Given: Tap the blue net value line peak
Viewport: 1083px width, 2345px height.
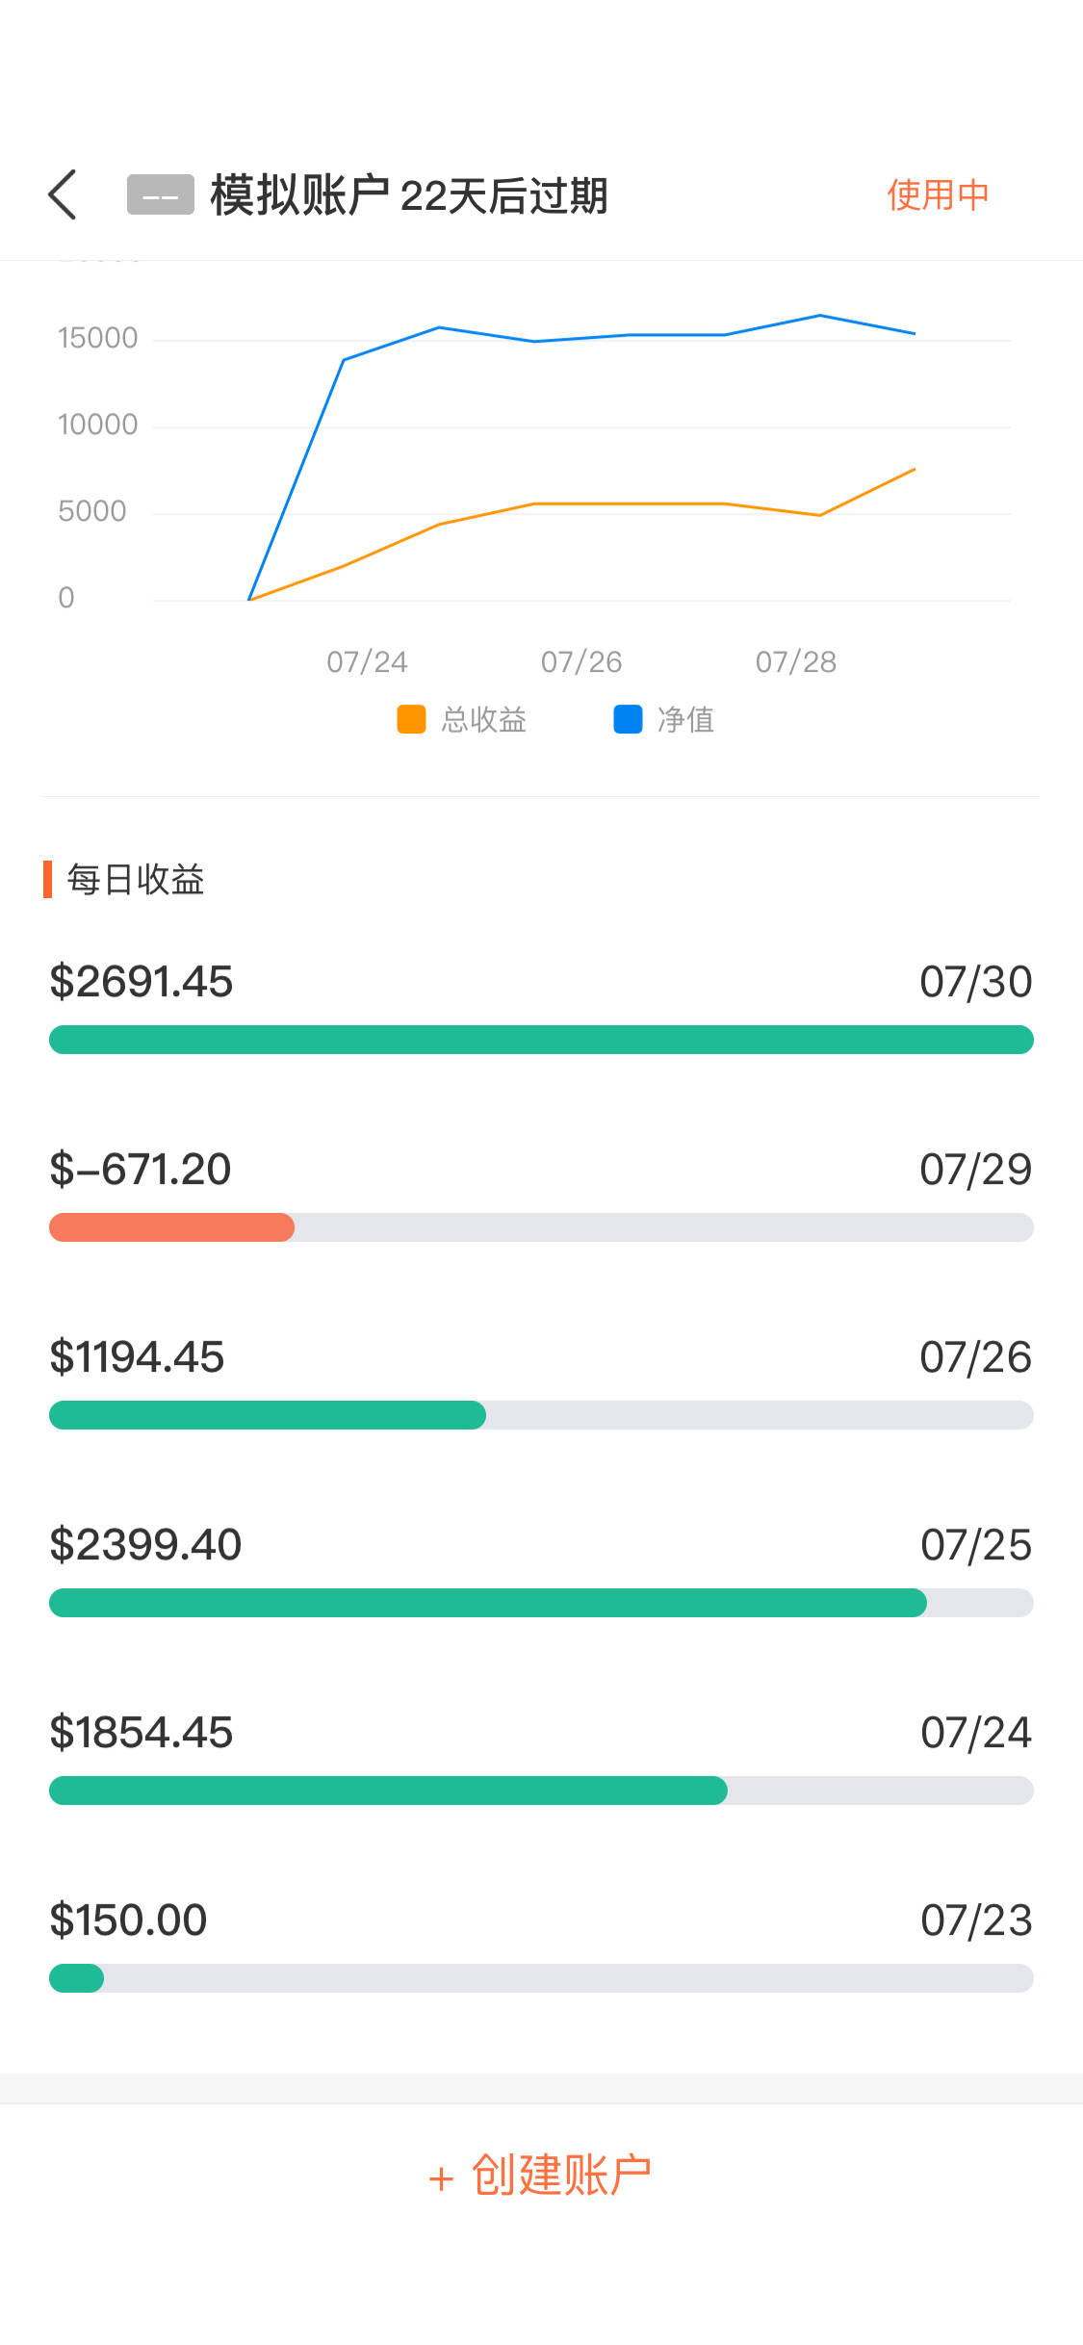Looking at the screenshot, I should tap(819, 316).
